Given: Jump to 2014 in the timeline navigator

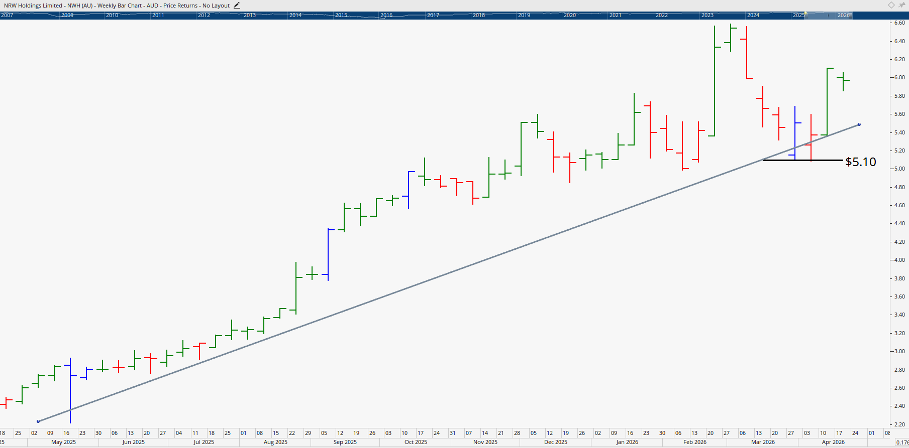Looking at the screenshot, I should (x=295, y=15).
